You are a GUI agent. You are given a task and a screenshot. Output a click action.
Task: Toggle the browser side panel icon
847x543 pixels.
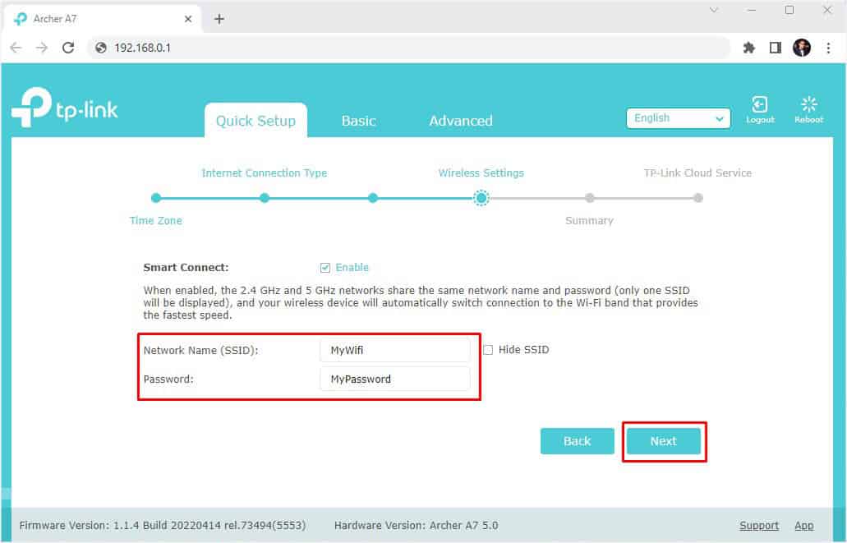pos(776,48)
